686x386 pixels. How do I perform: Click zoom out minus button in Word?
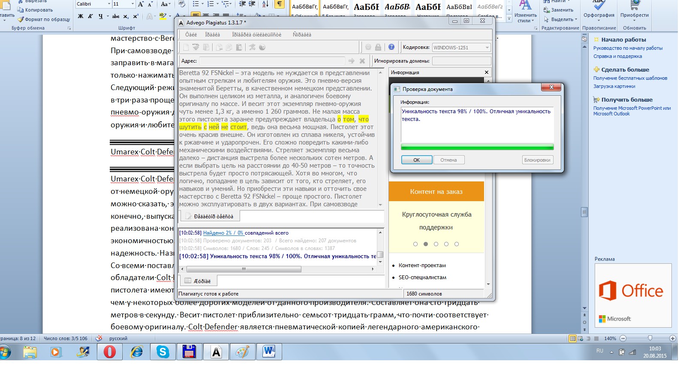coord(623,338)
